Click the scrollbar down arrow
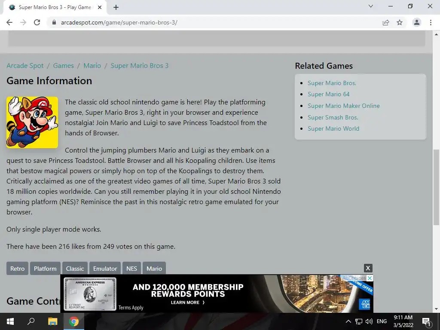 [x=436, y=309]
